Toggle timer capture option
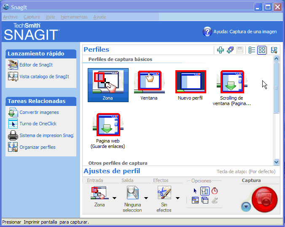Viewport: 285px width, 227px height. (215, 191)
